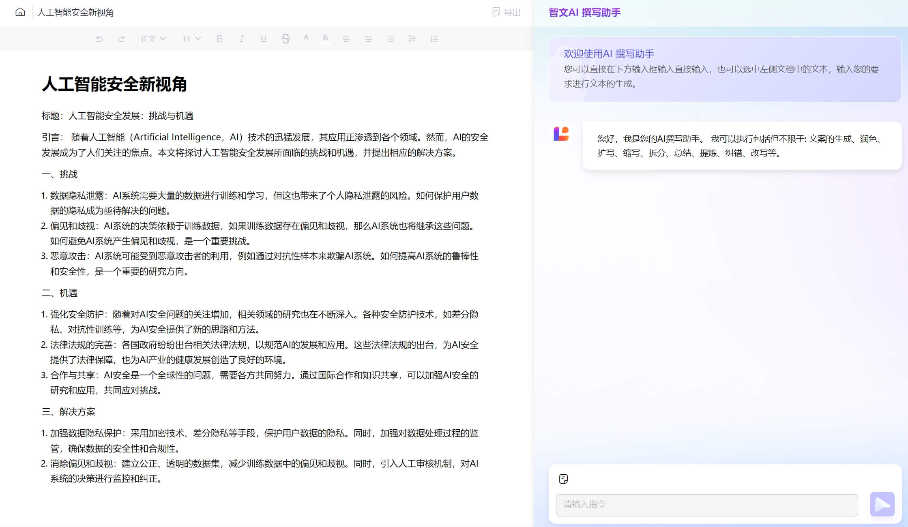Click the note template icon above input

(x=563, y=479)
